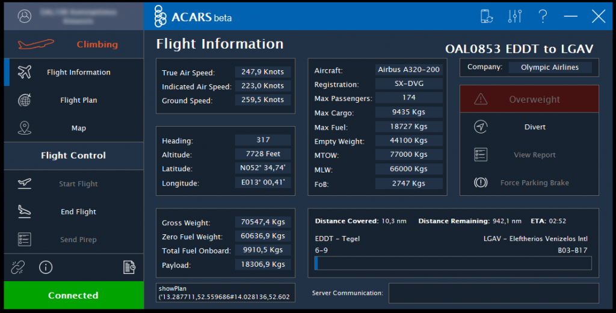The width and height of the screenshot is (616, 313).
Task: Click the OAL0853 EDDT to LGAV flight title
Action: tap(519, 49)
